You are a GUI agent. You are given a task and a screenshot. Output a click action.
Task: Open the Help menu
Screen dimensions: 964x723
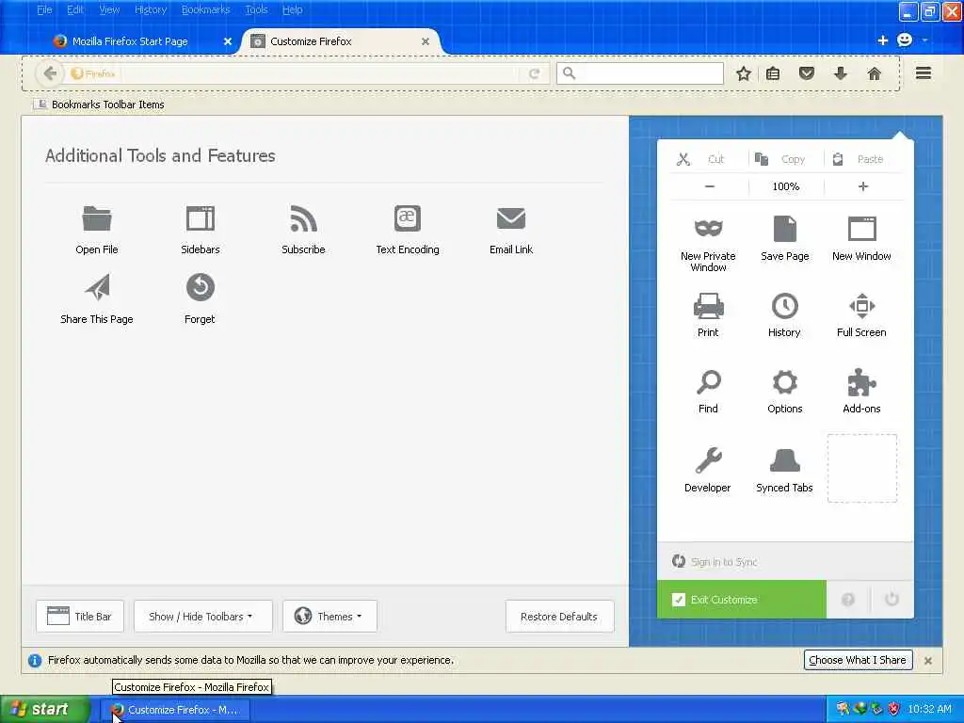[x=292, y=9]
